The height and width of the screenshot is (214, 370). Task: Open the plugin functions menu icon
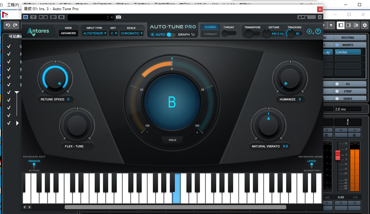coord(62,17)
